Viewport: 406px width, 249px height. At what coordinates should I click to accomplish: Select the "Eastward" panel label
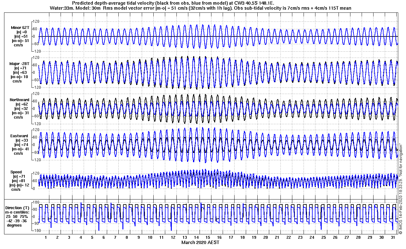point(20,136)
